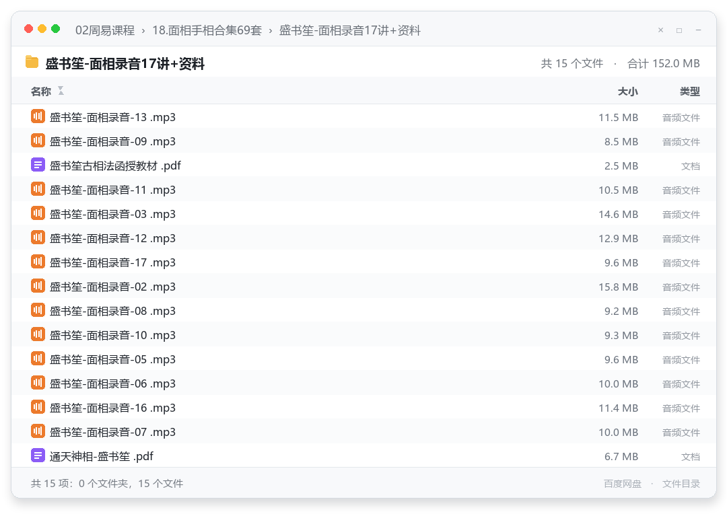
Task: Click audio icon of 盛书笙-面相录音-08 .mp3
Action: coord(38,310)
